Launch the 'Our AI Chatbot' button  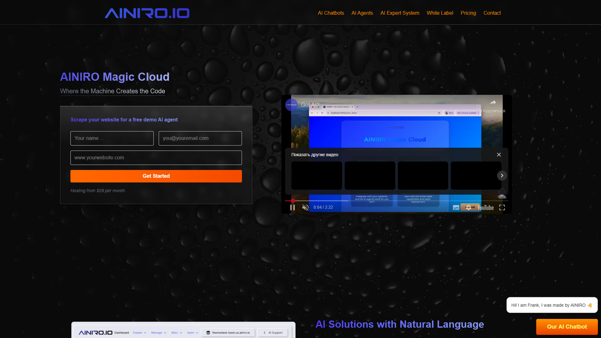[567, 327]
